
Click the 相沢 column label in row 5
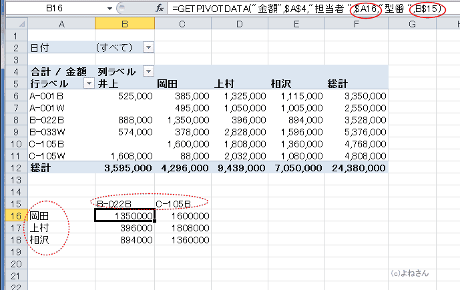point(281,84)
